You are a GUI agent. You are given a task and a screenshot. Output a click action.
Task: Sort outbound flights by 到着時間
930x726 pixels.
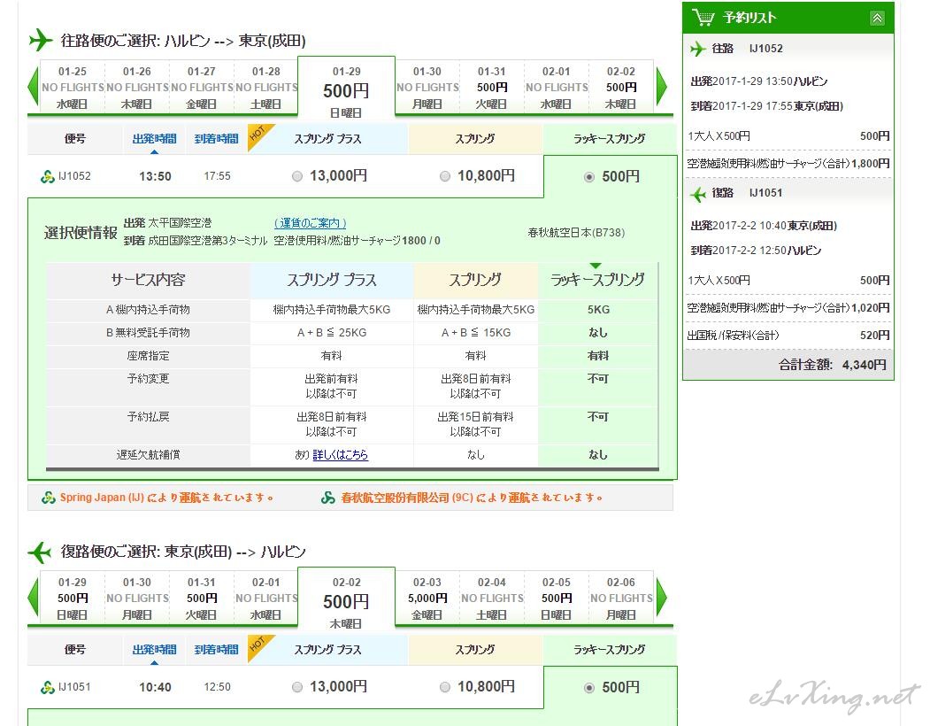pyautogui.click(x=217, y=139)
